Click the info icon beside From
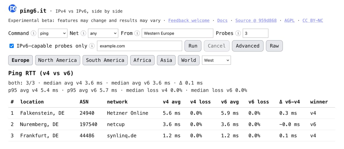The image size is (344, 149). 137,33
